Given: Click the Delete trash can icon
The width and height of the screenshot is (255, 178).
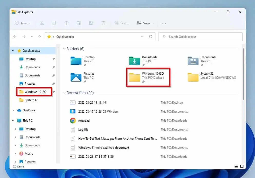Looking at the screenshot, I should 103,23.
